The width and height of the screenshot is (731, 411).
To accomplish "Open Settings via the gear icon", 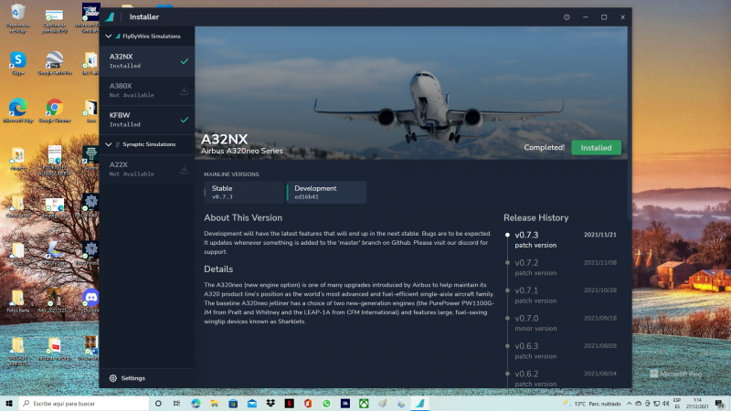I will pyautogui.click(x=113, y=378).
